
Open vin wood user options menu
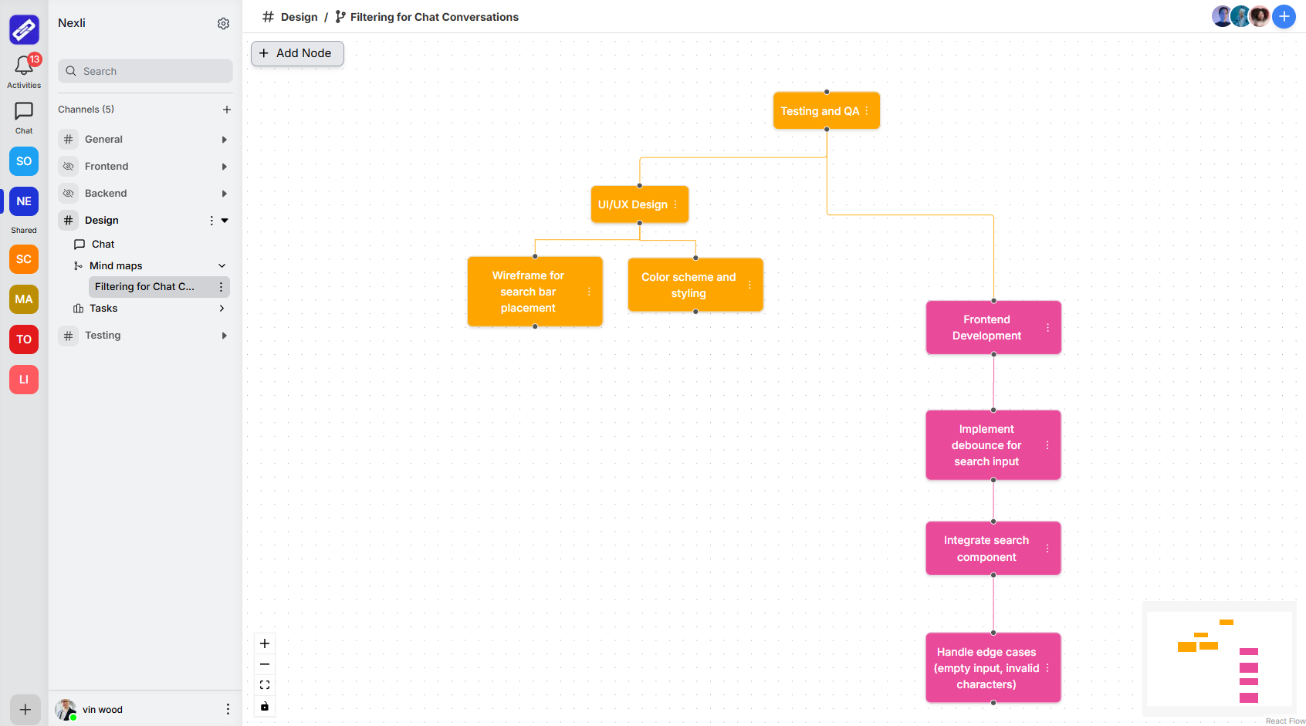228,709
